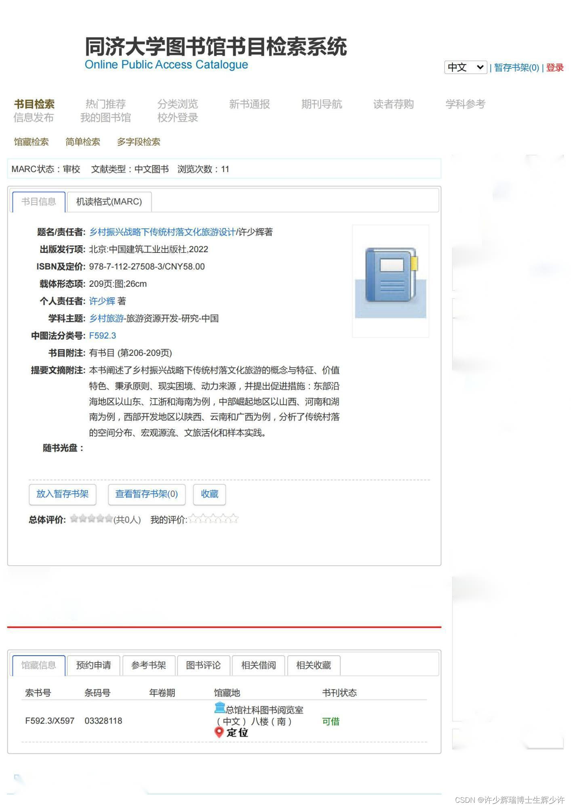Open the 中文 language dropdown

(466, 67)
